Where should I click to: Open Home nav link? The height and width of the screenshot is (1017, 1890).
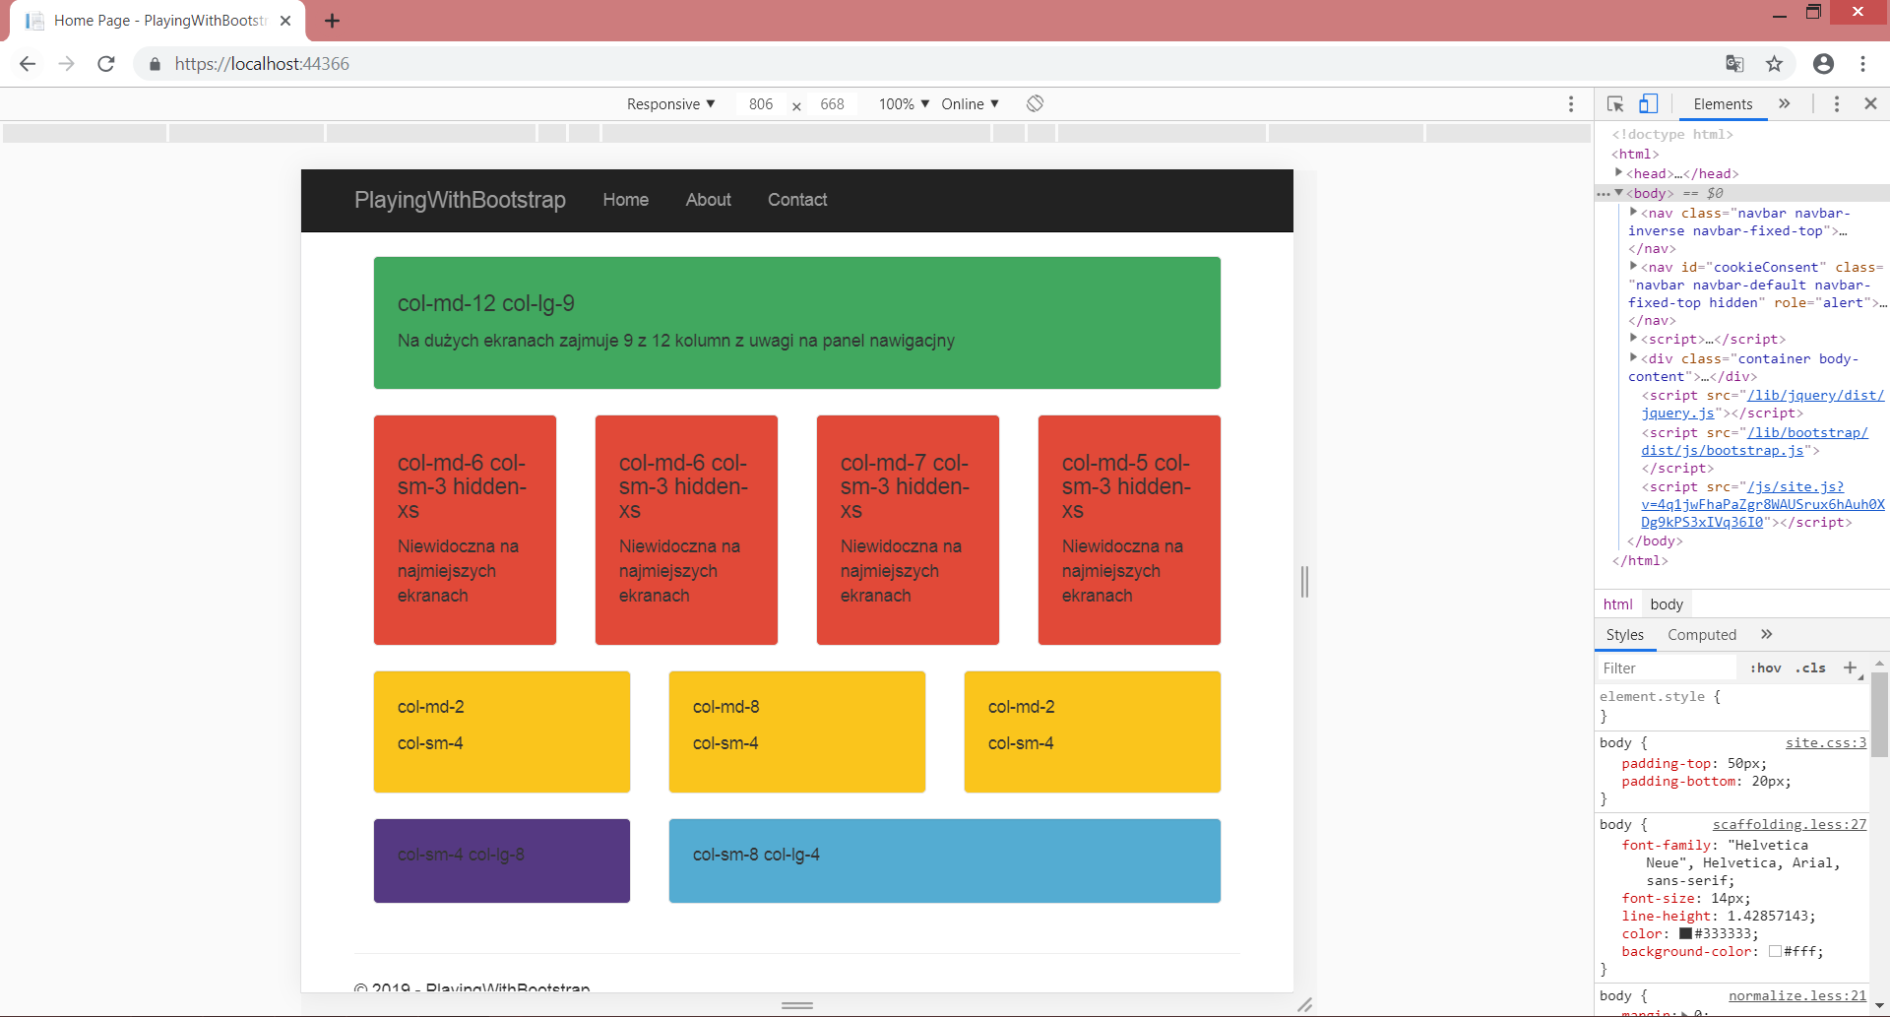pyautogui.click(x=626, y=200)
